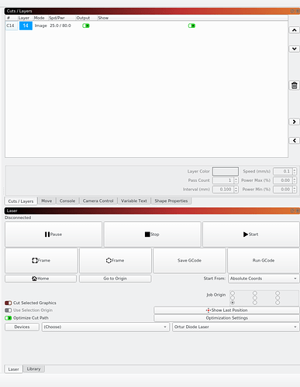This screenshot has height=387, width=300.
Task: Click the right chevron arrow button
Action: [x=294, y=122]
